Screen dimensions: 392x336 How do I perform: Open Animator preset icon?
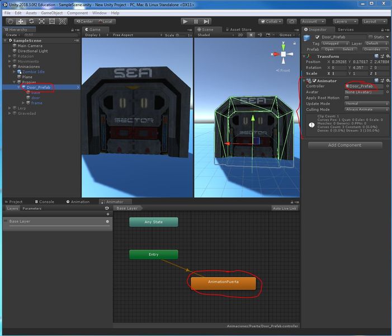click(382, 81)
